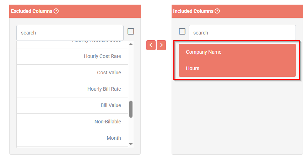Open Included Columns help question icon

click(x=217, y=11)
